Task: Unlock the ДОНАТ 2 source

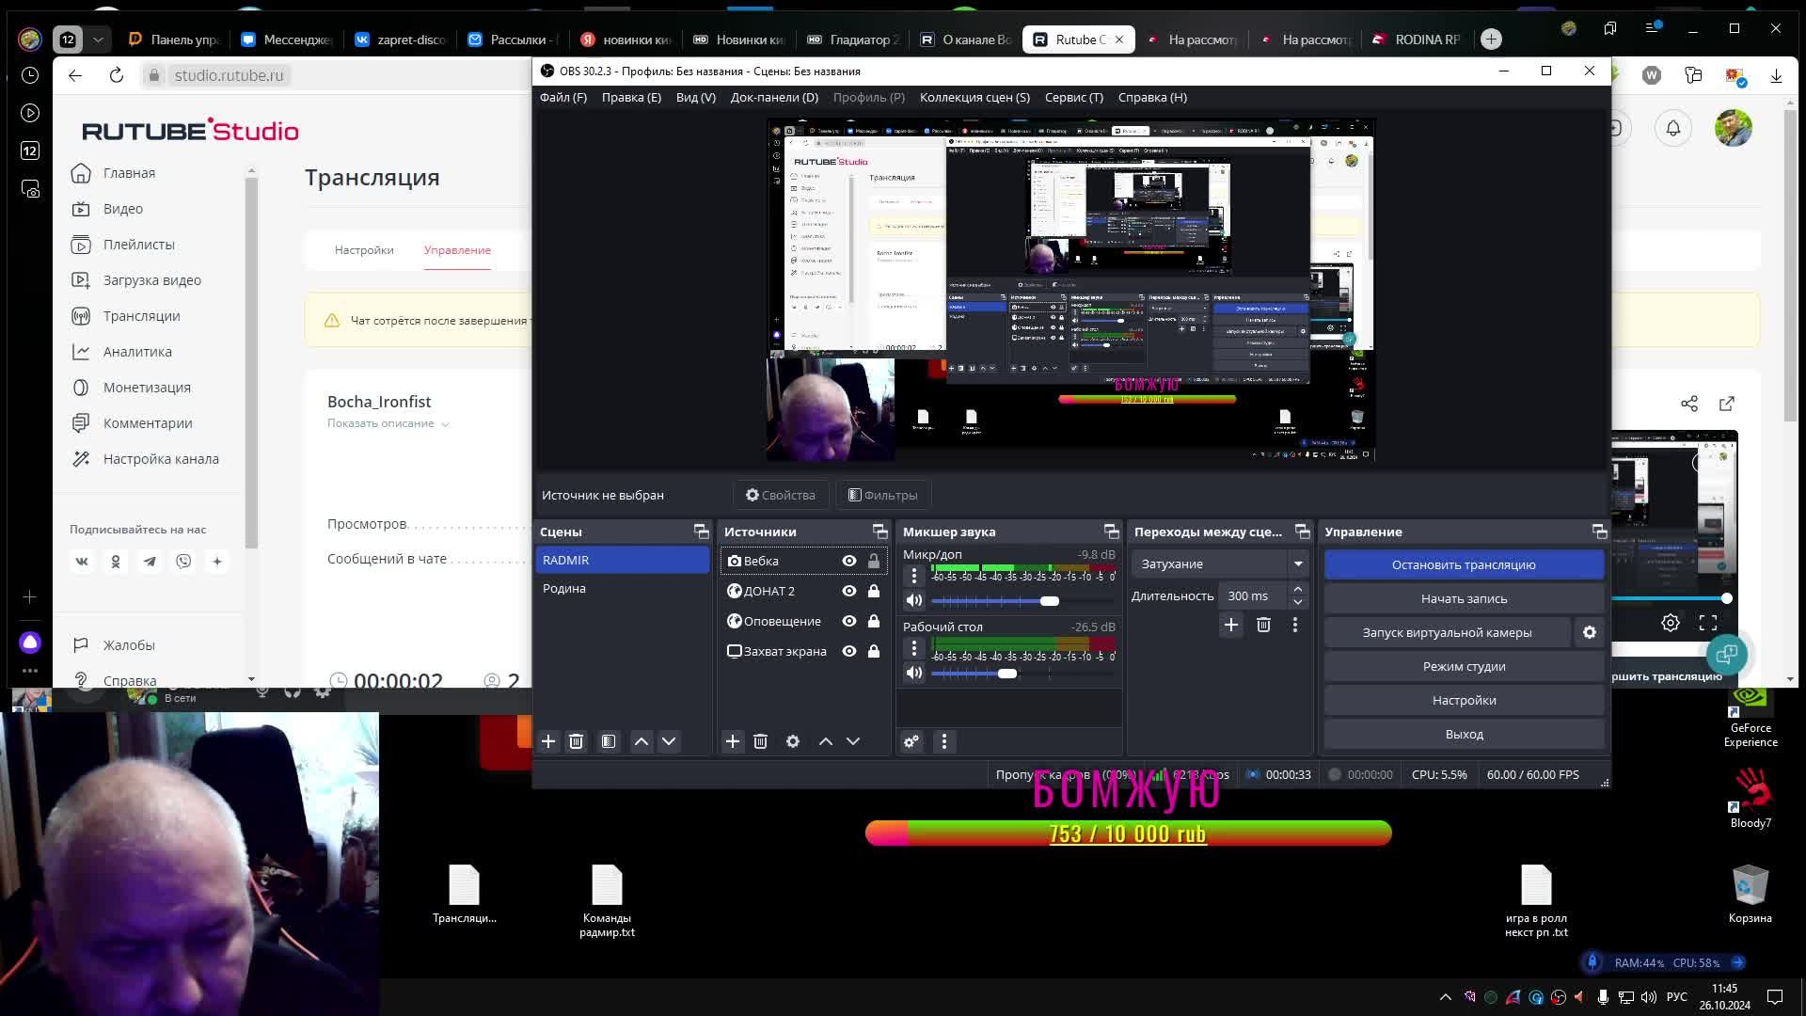Action: point(874,591)
